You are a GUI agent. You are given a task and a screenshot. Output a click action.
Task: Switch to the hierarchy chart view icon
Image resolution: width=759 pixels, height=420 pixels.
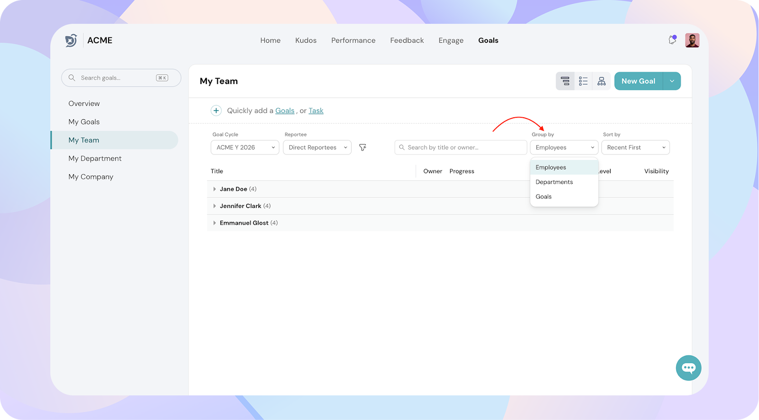pyautogui.click(x=602, y=81)
